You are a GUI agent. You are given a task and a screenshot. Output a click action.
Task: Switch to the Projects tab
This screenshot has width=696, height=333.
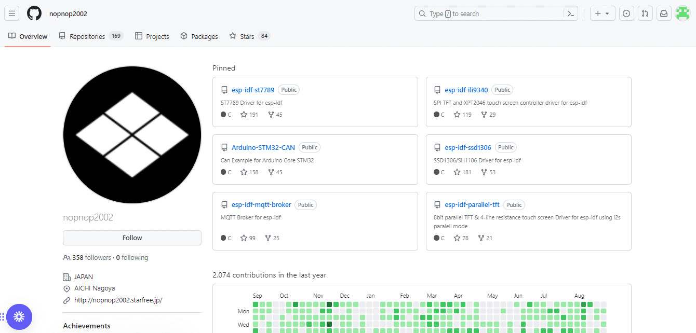152,36
